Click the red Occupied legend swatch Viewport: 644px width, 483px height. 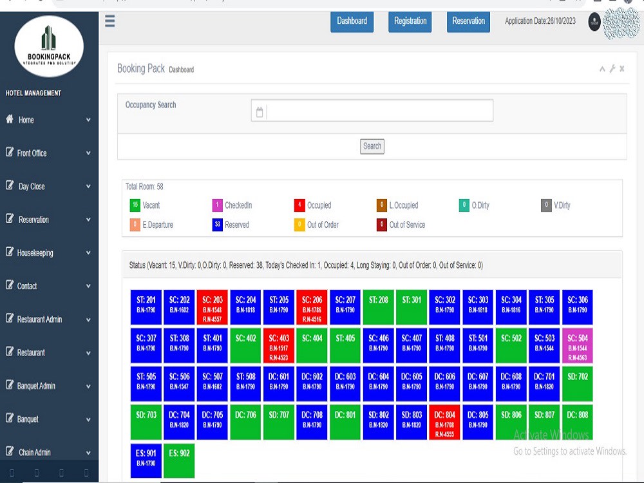[x=299, y=205]
